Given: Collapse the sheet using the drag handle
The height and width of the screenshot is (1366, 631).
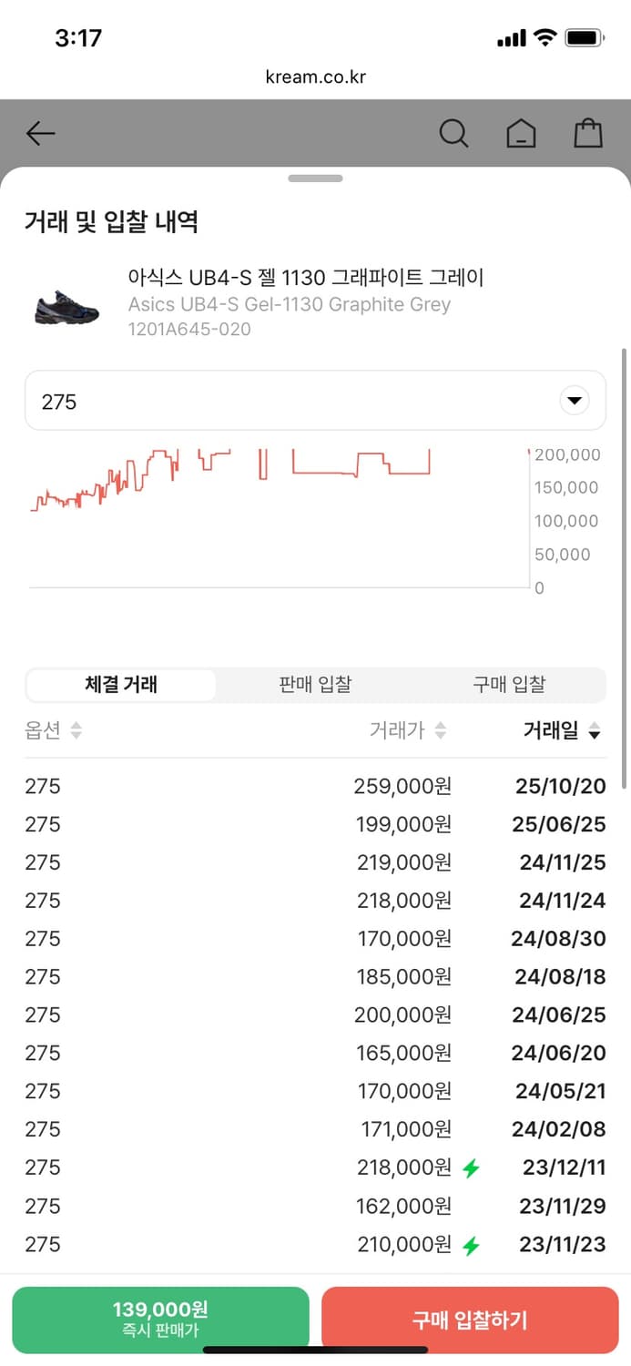Looking at the screenshot, I should tap(315, 178).
